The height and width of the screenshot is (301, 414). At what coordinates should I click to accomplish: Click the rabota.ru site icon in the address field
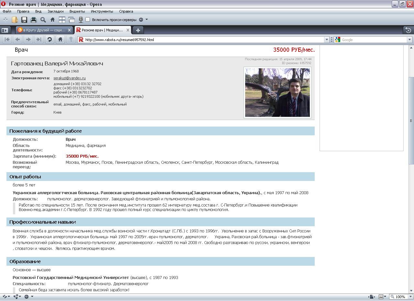pos(81,40)
